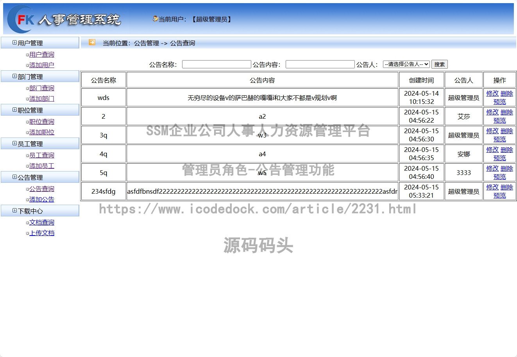Collapse the 员工管理 menu section
The width and height of the screenshot is (517, 357).
(x=40, y=144)
